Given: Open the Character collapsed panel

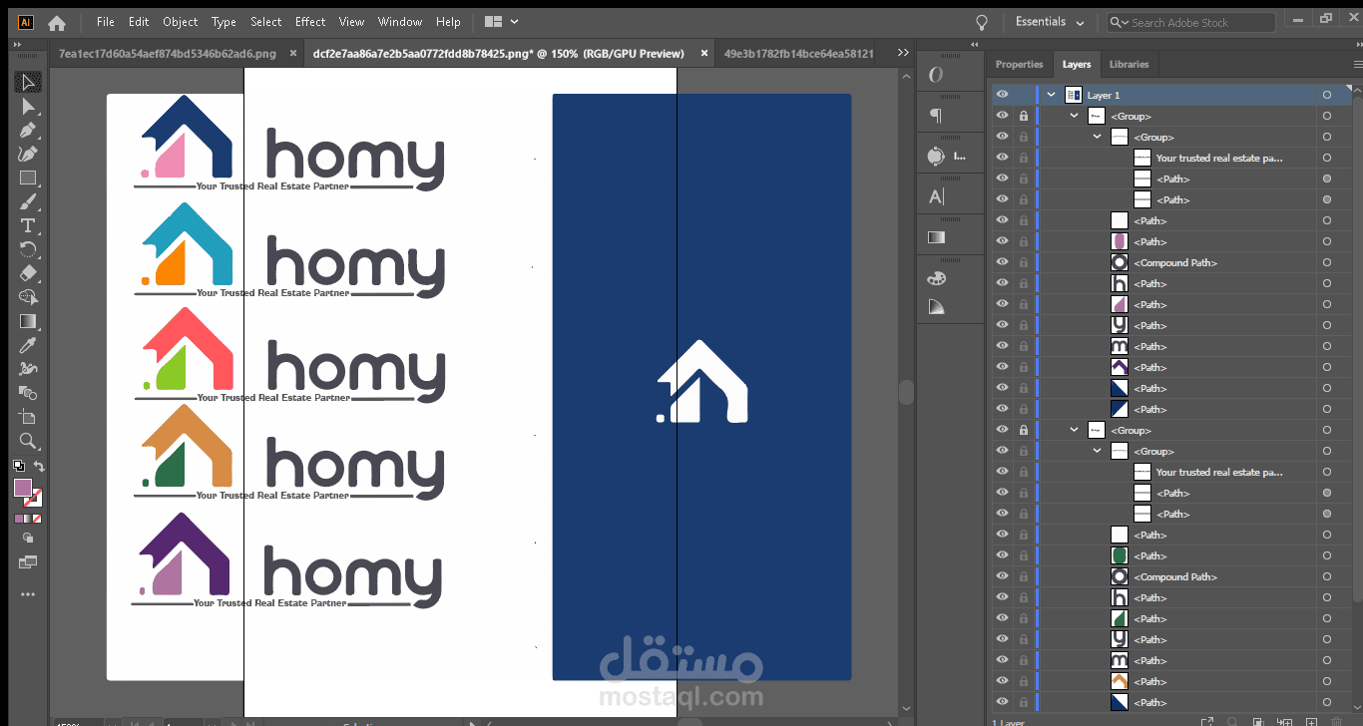Looking at the screenshot, I should 936,196.
